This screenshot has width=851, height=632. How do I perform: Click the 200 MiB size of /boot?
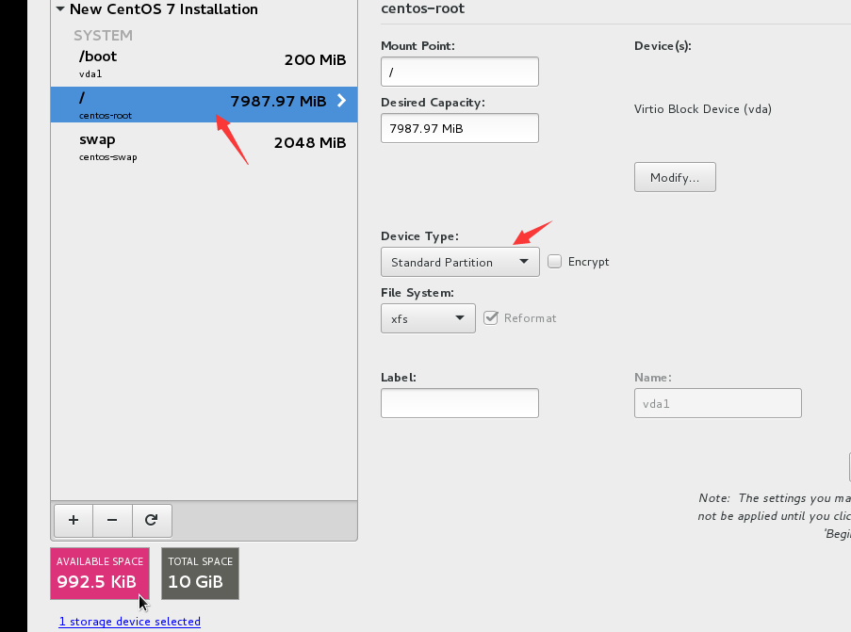point(316,59)
